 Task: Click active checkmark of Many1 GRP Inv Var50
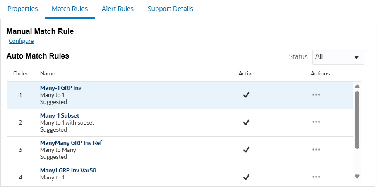pyautogui.click(x=246, y=177)
